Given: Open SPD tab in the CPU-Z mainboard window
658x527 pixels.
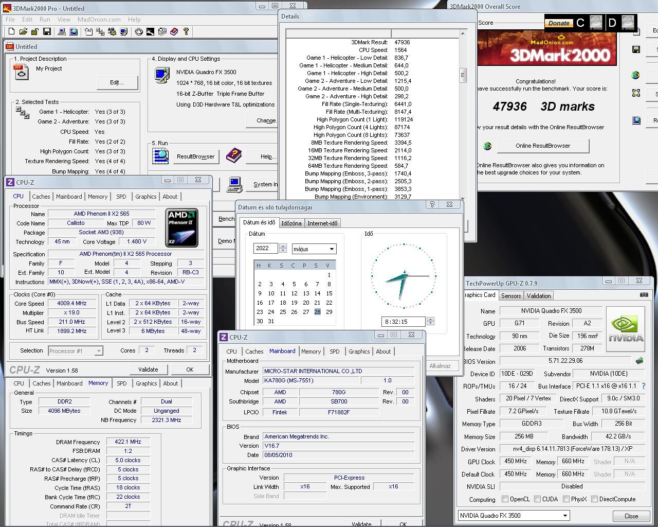Looking at the screenshot, I should coord(335,352).
